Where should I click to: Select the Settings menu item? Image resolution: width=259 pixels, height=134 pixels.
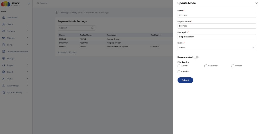pyautogui.click(x=10, y=58)
